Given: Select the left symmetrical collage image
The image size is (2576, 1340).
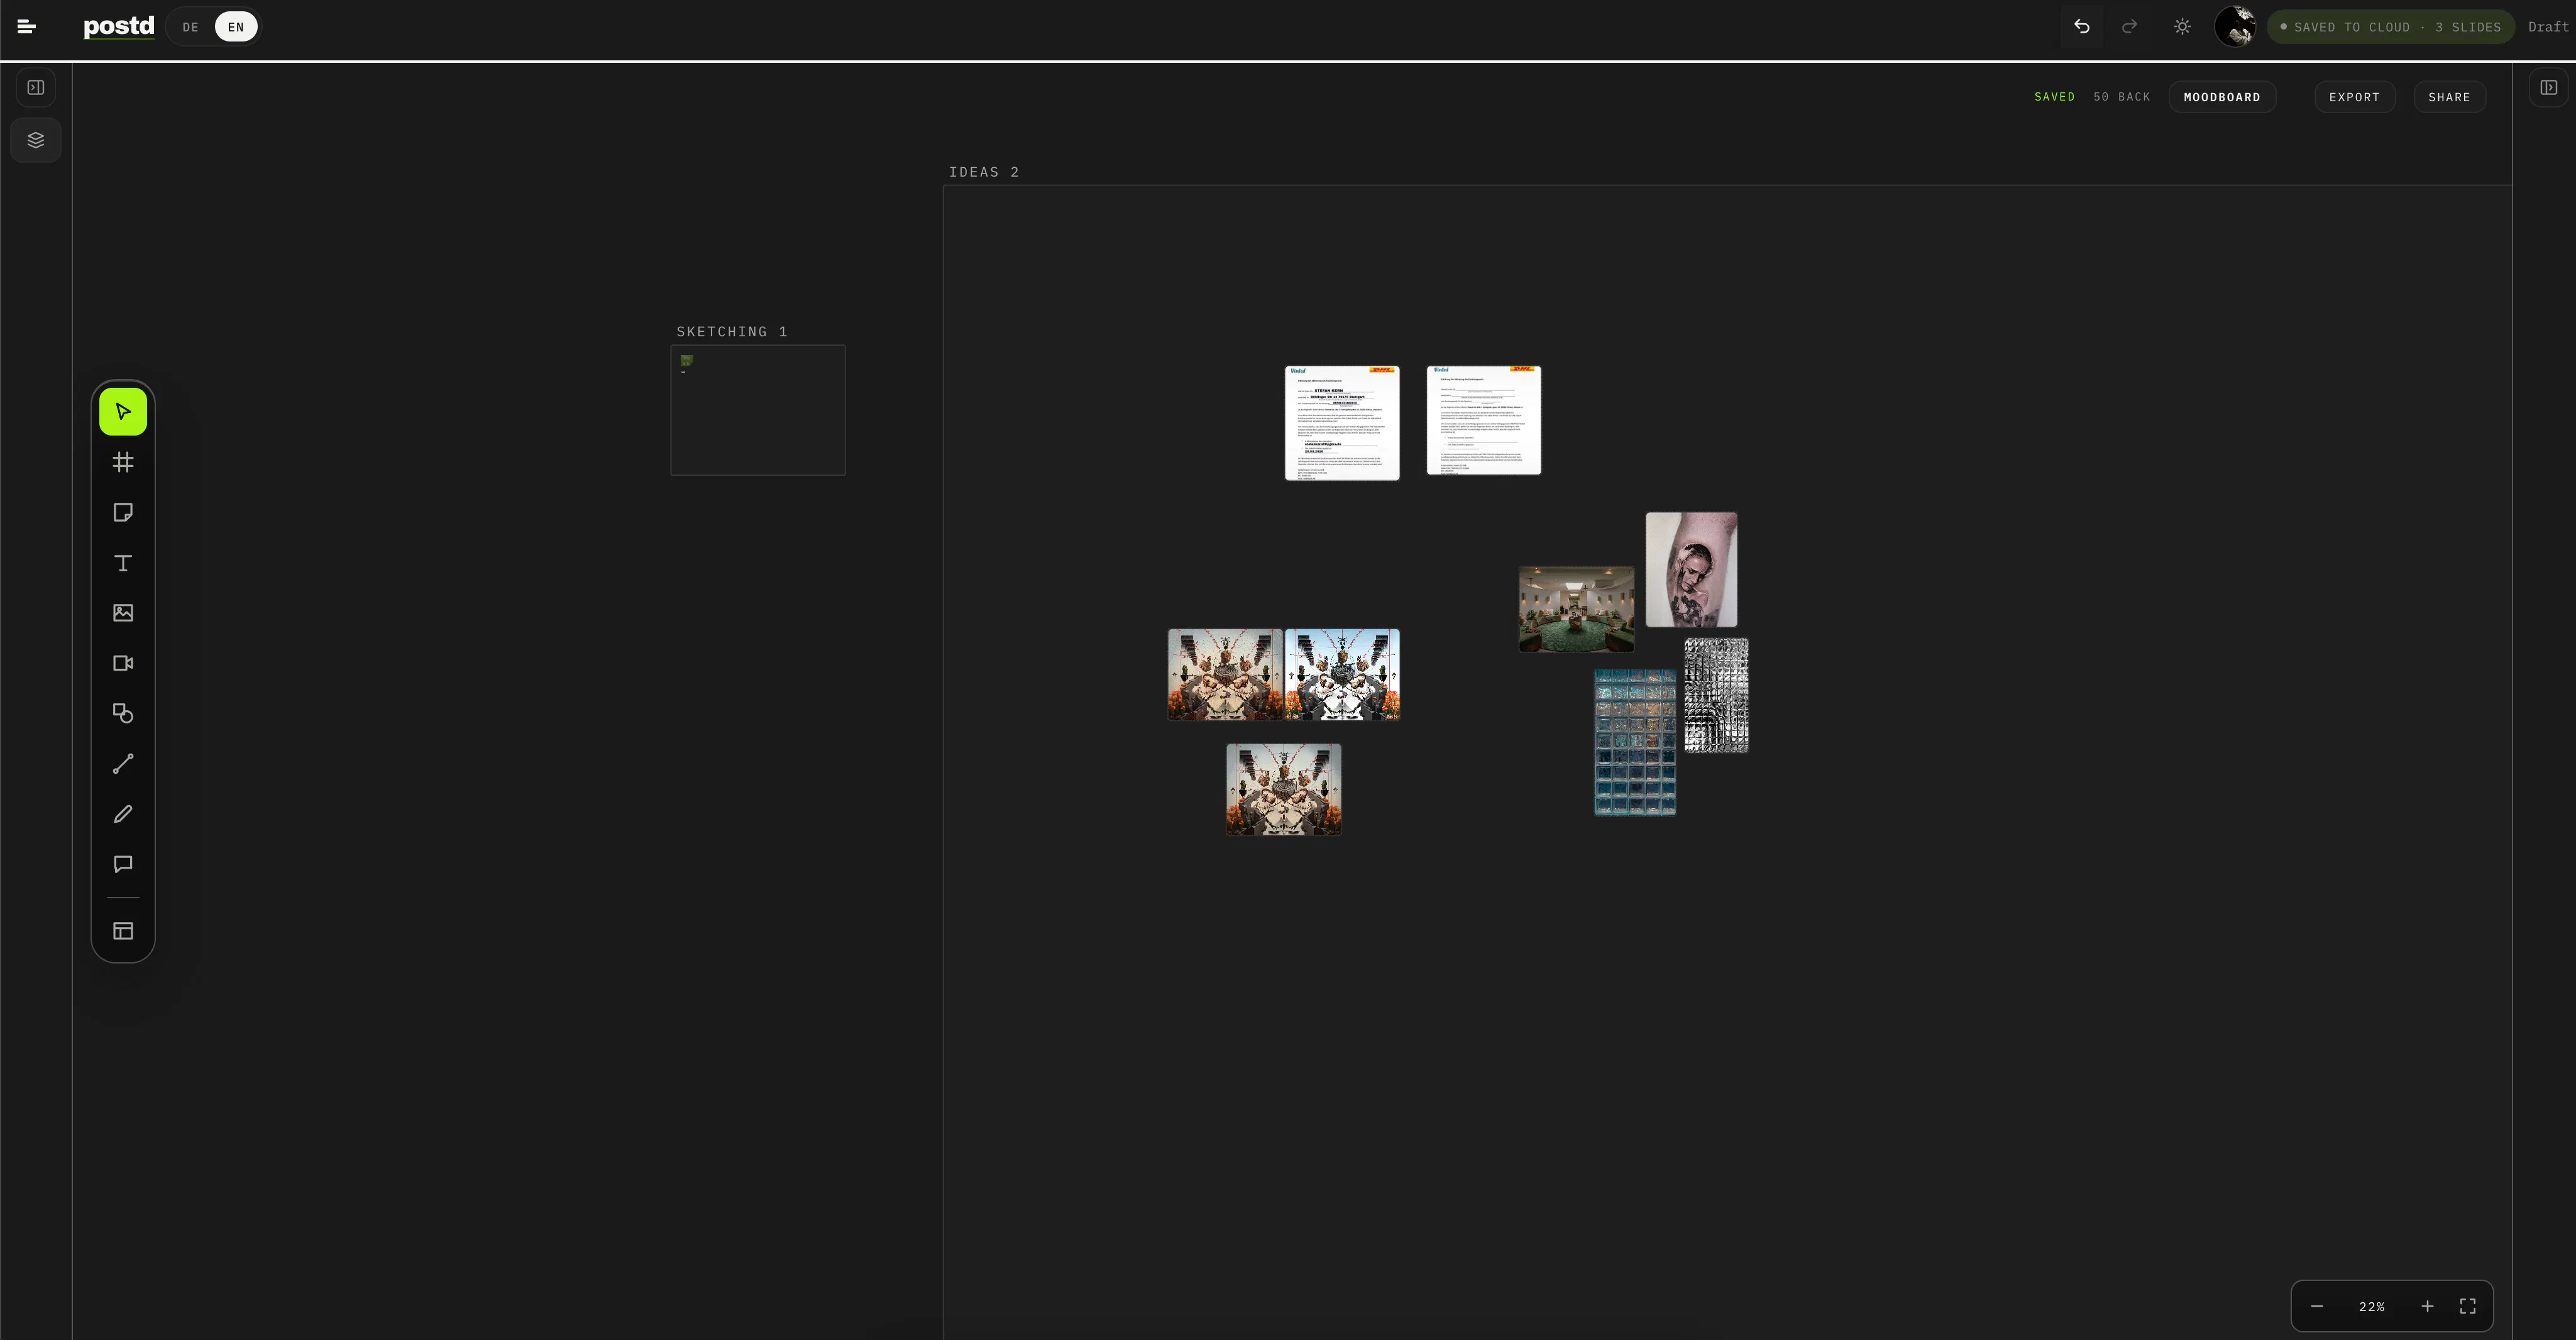Looking at the screenshot, I should click(1225, 675).
